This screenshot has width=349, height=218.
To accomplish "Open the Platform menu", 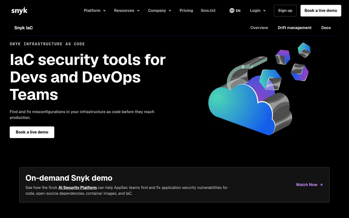I will pyautogui.click(x=95, y=10).
